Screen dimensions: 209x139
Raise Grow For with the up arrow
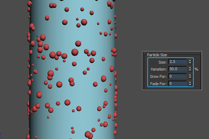(190, 75)
